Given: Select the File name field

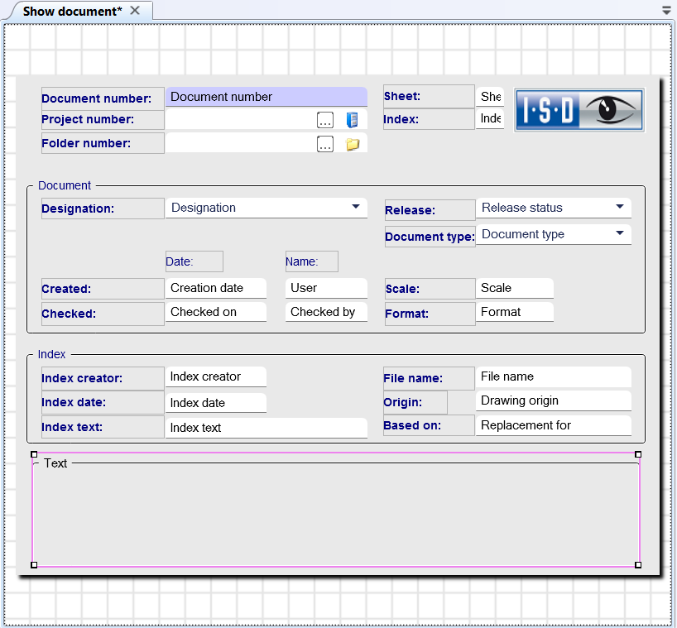Looking at the screenshot, I should click(x=553, y=376).
